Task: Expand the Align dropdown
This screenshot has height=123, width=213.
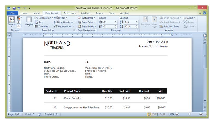Action: coord(189,18)
